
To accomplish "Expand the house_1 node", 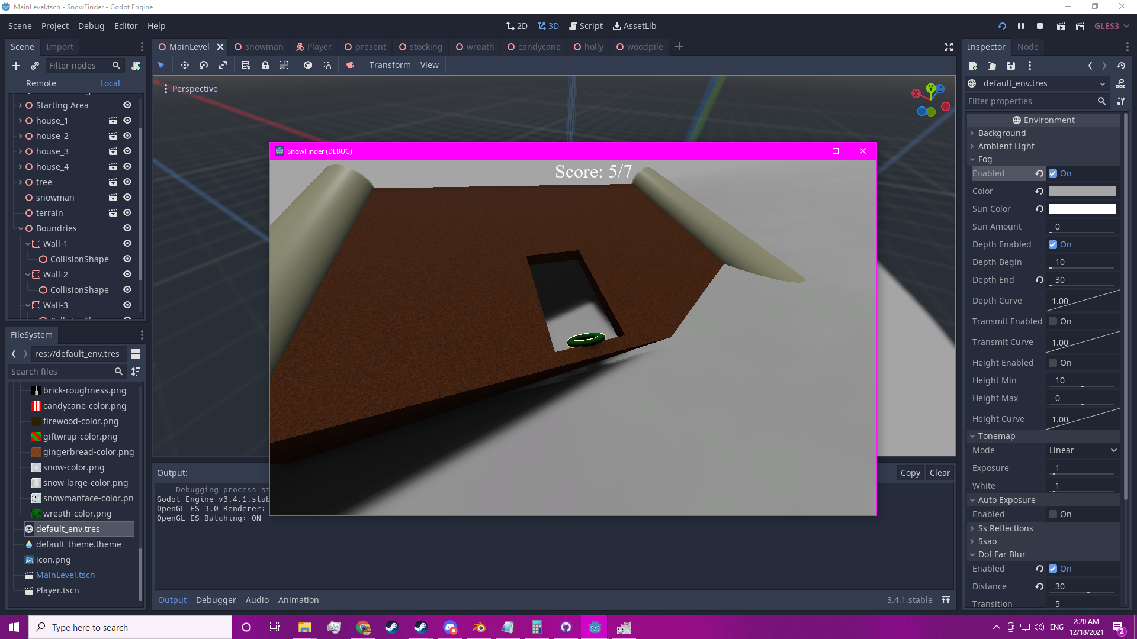I will click(x=20, y=121).
